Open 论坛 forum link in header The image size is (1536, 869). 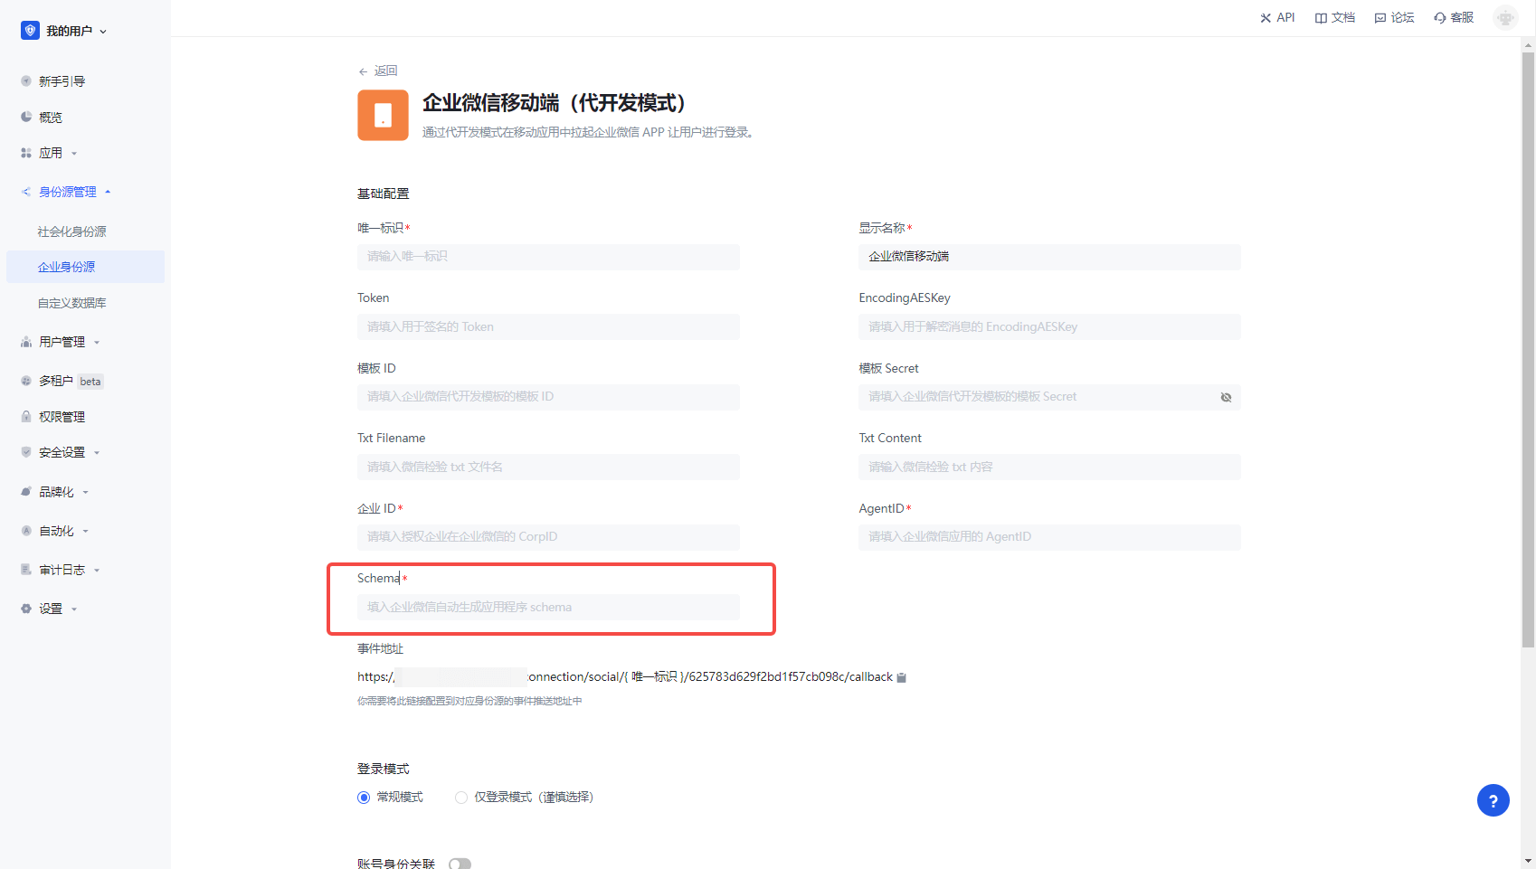(1394, 17)
